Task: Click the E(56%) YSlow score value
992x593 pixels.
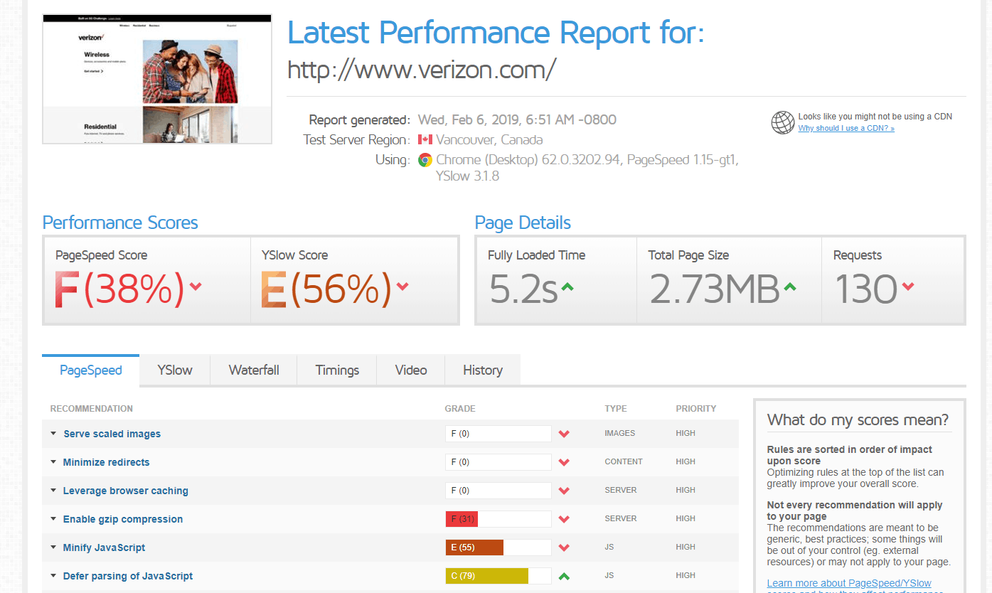Action: pyautogui.click(x=326, y=290)
